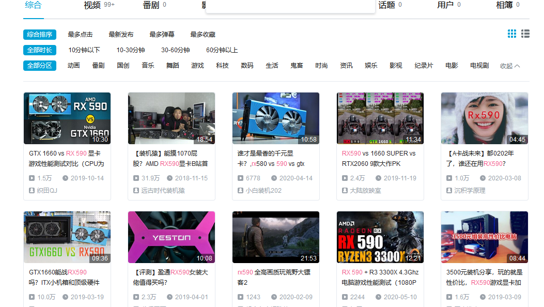Open title 【装机猿】能摸1070屁股
The height and width of the screenshot is (307, 544).
[x=170, y=159]
